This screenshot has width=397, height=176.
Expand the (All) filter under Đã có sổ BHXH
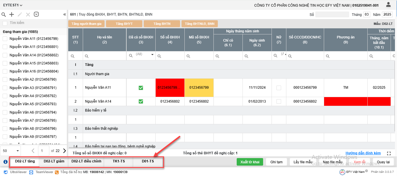(152, 55)
